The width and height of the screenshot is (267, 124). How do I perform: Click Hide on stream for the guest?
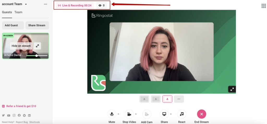tap(21, 46)
